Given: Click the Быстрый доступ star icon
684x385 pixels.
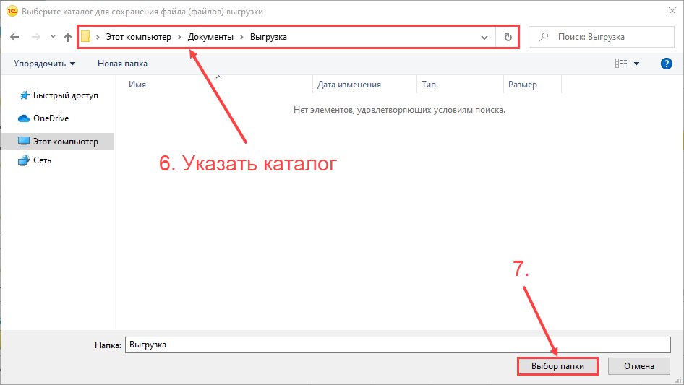Looking at the screenshot, I should click(25, 95).
